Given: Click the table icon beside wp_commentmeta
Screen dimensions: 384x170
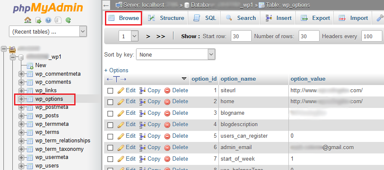Looking at the screenshot, I should tap(29, 74).
